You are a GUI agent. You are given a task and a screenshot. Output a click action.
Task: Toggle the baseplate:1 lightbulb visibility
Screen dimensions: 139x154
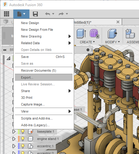pyautogui.click(x=23, y=131)
